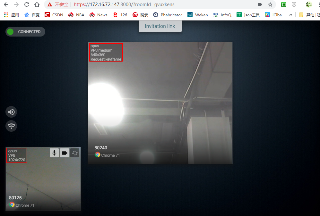Open network stats via the WiFi icon
Image resolution: width=320 pixels, height=216 pixels.
[x=11, y=126]
